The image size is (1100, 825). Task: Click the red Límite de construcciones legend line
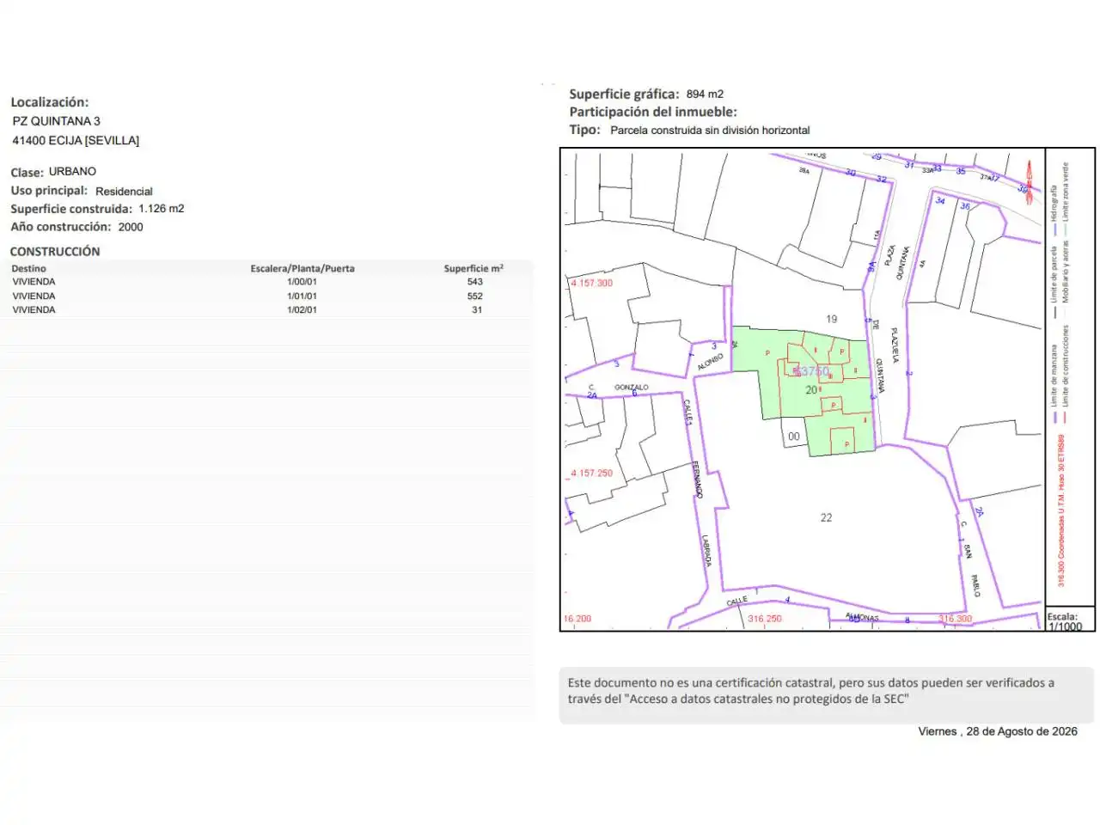(1066, 418)
